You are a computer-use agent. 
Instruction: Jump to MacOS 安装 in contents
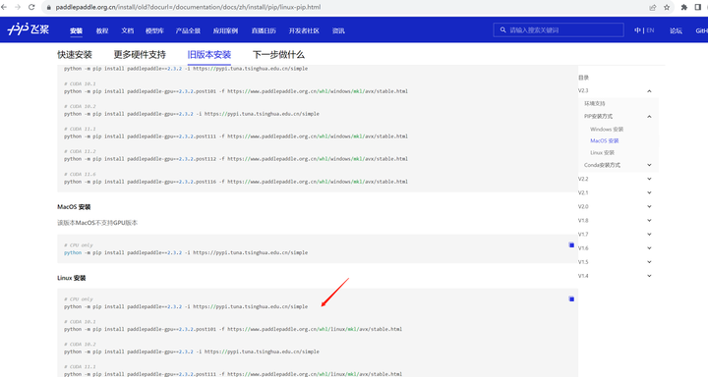[604, 140]
